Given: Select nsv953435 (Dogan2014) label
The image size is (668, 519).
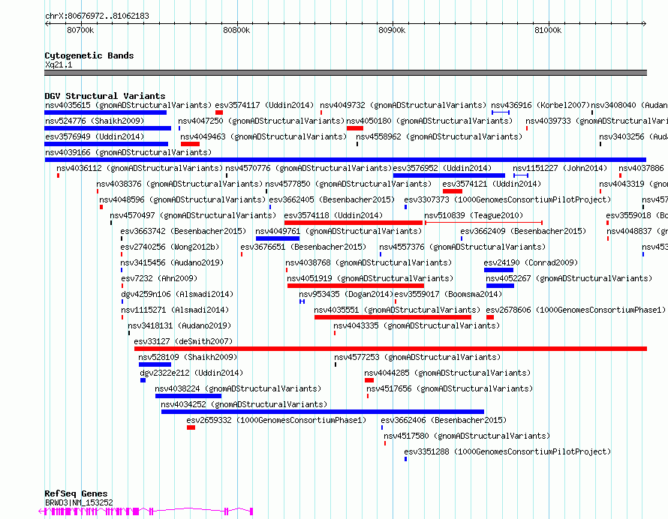Looking at the screenshot, I should pyautogui.click(x=346, y=294).
